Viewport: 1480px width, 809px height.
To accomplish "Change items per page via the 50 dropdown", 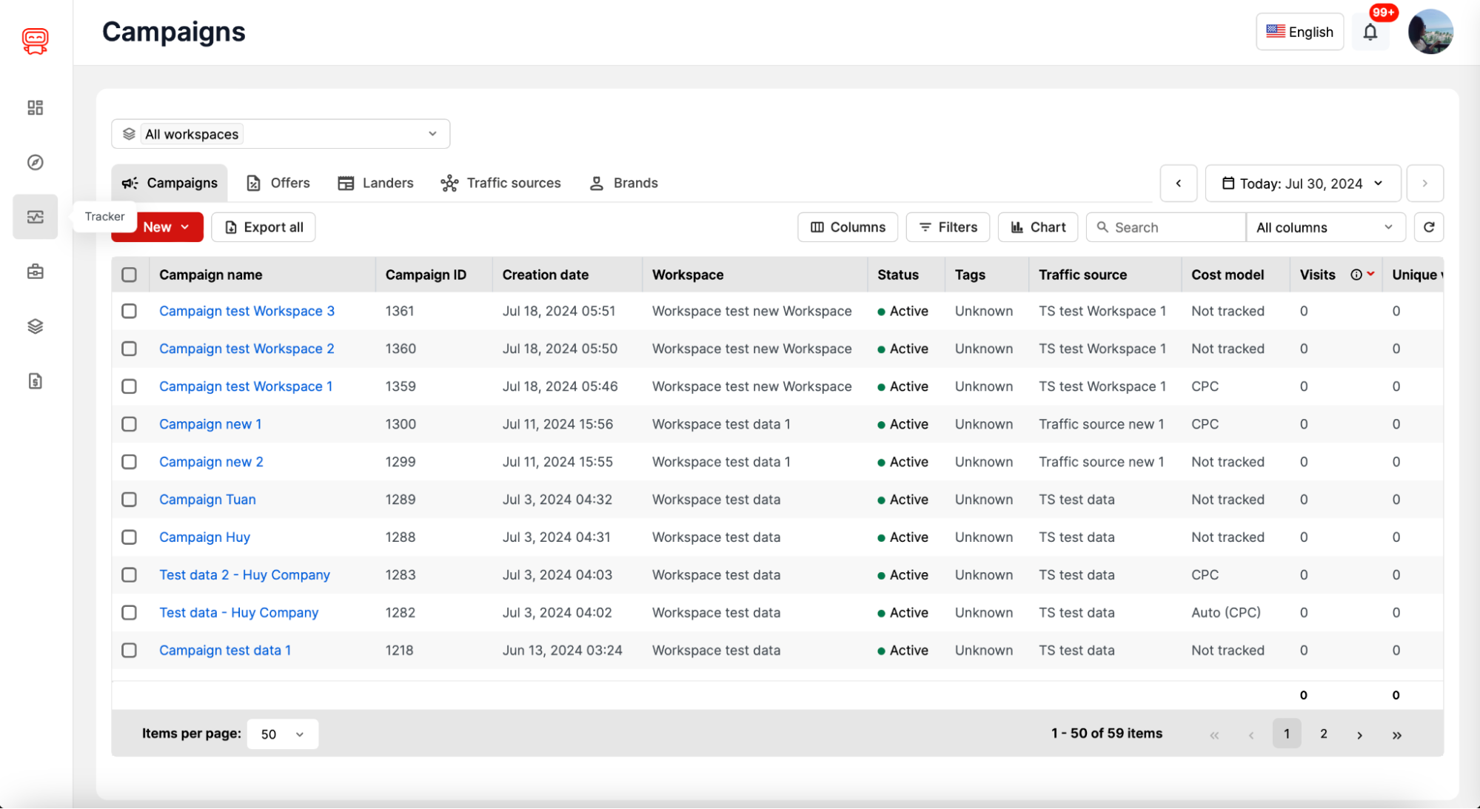I will 282,734.
